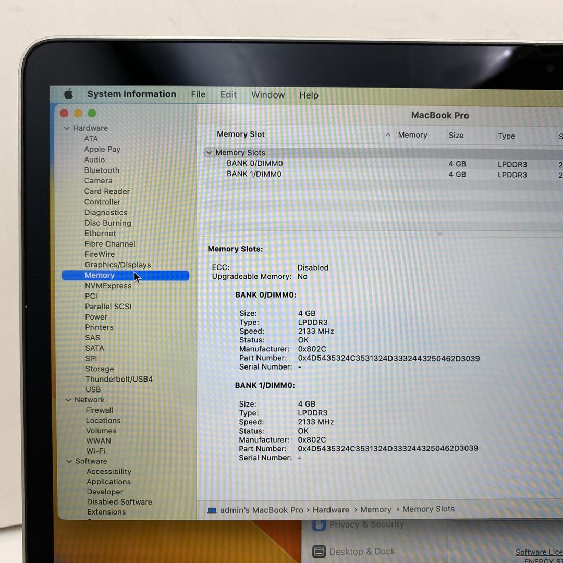
Task: Collapse the Software section in sidebar
Action: [69, 461]
